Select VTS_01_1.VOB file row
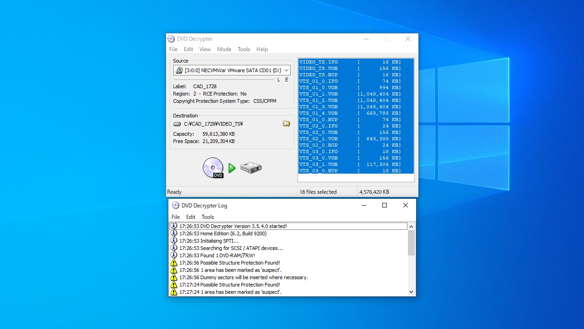Image resolution: width=584 pixels, height=329 pixels. pyautogui.click(x=356, y=94)
